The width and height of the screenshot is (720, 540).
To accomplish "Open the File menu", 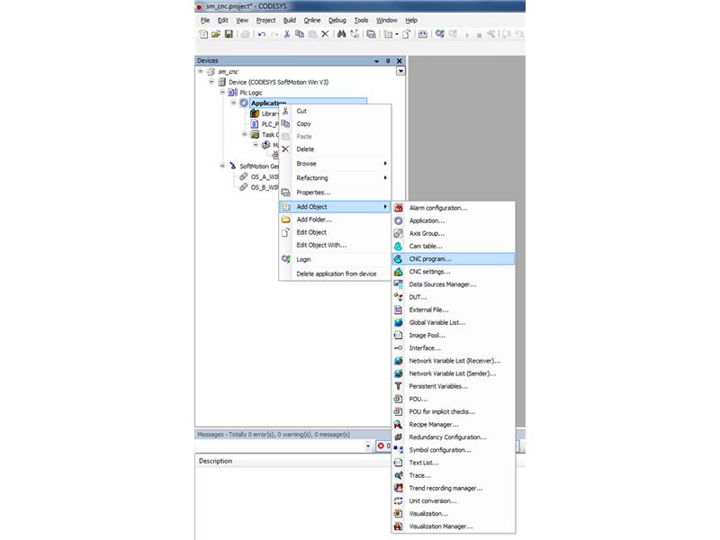I will pos(205,20).
